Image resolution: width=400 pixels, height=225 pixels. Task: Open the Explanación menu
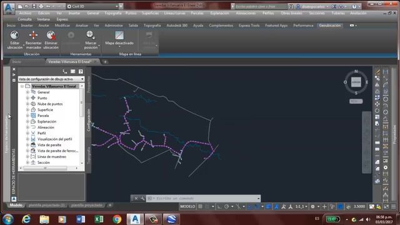[x=219, y=13]
